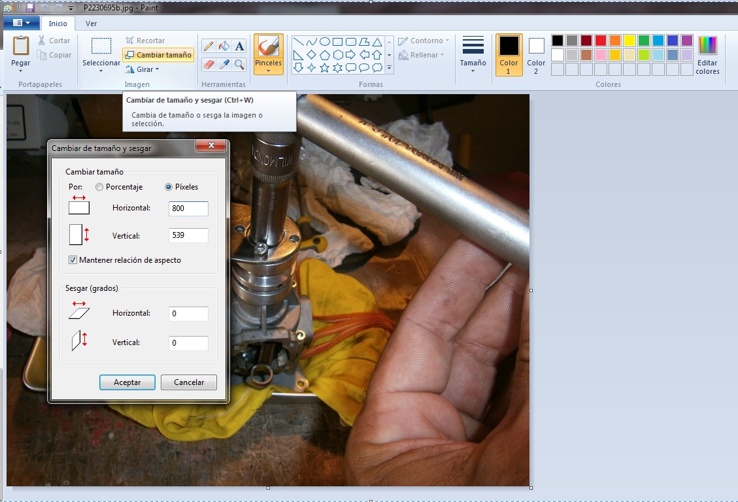Expand the Girar rotate dropdown
Image resolution: width=738 pixels, height=502 pixels.
click(x=143, y=69)
